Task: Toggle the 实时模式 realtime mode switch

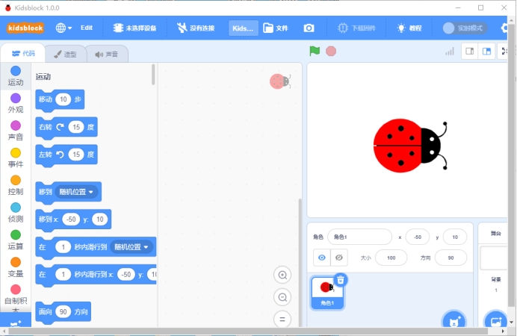Action: pyautogui.click(x=465, y=28)
